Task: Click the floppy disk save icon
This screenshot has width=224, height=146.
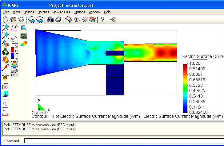Action: point(22,20)
